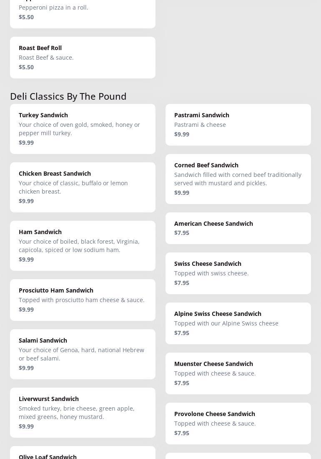321x459 pixels.
Task: Open the Corned Beef Sandwich card
Action: (238, 179)
